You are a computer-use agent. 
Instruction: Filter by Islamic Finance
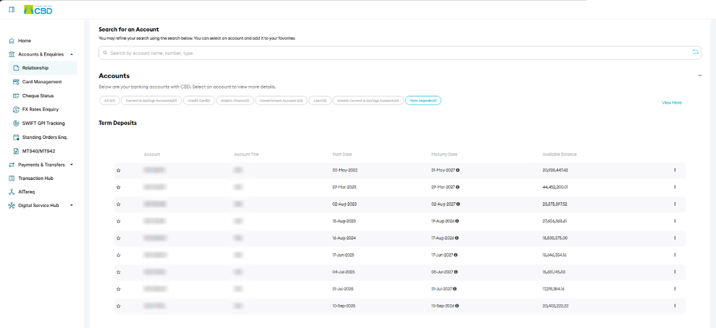[x=235, y=101]
